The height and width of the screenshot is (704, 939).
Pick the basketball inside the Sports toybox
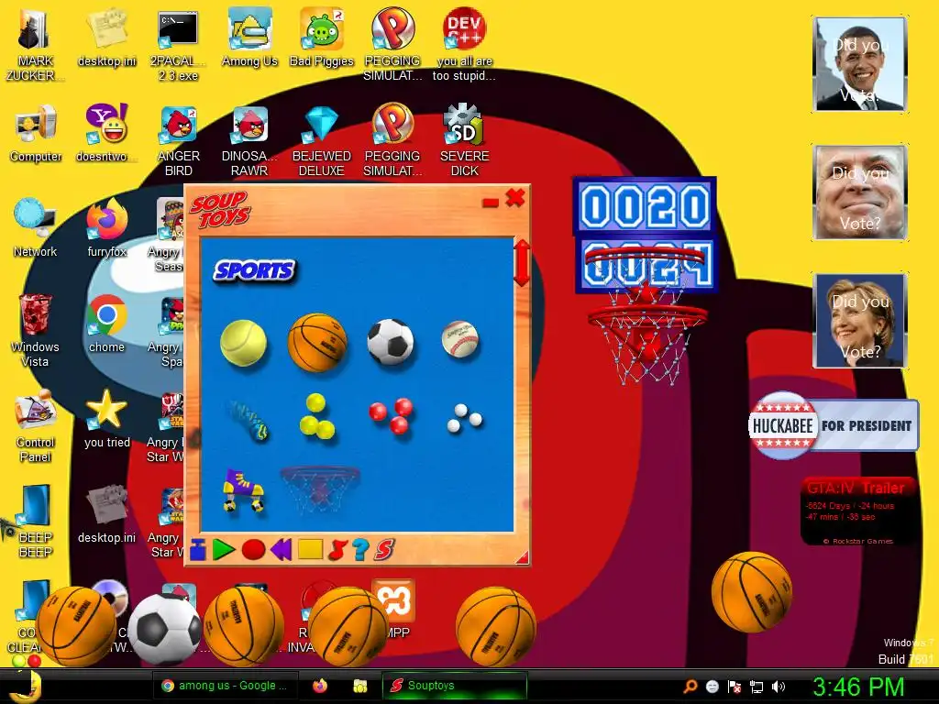[316, 343]
